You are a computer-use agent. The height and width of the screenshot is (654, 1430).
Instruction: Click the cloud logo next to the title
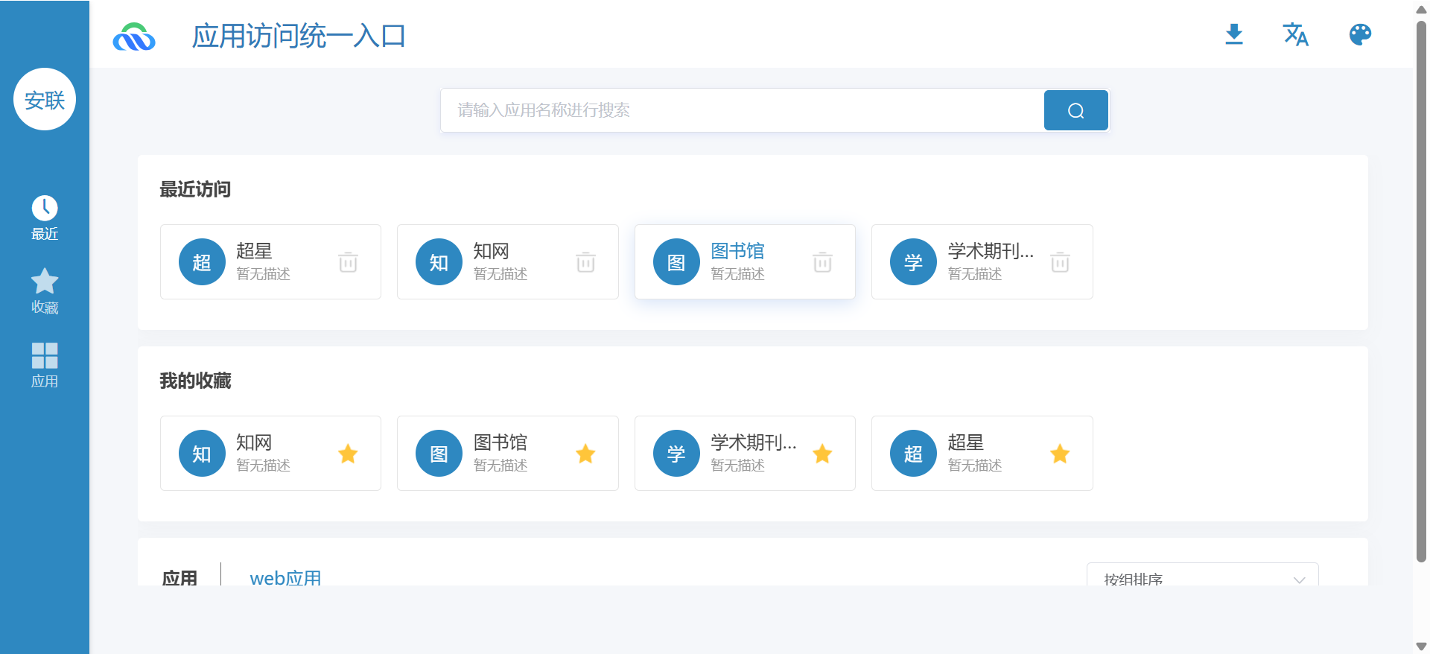(x=134, y=35)
